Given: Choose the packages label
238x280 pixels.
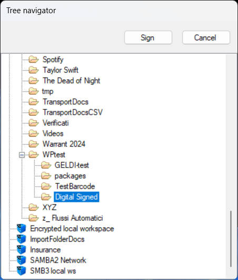Looking at the screenshot, I should click(70, 176).
